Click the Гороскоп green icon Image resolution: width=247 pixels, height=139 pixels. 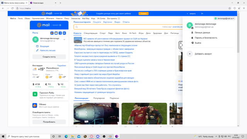[35, 94]
